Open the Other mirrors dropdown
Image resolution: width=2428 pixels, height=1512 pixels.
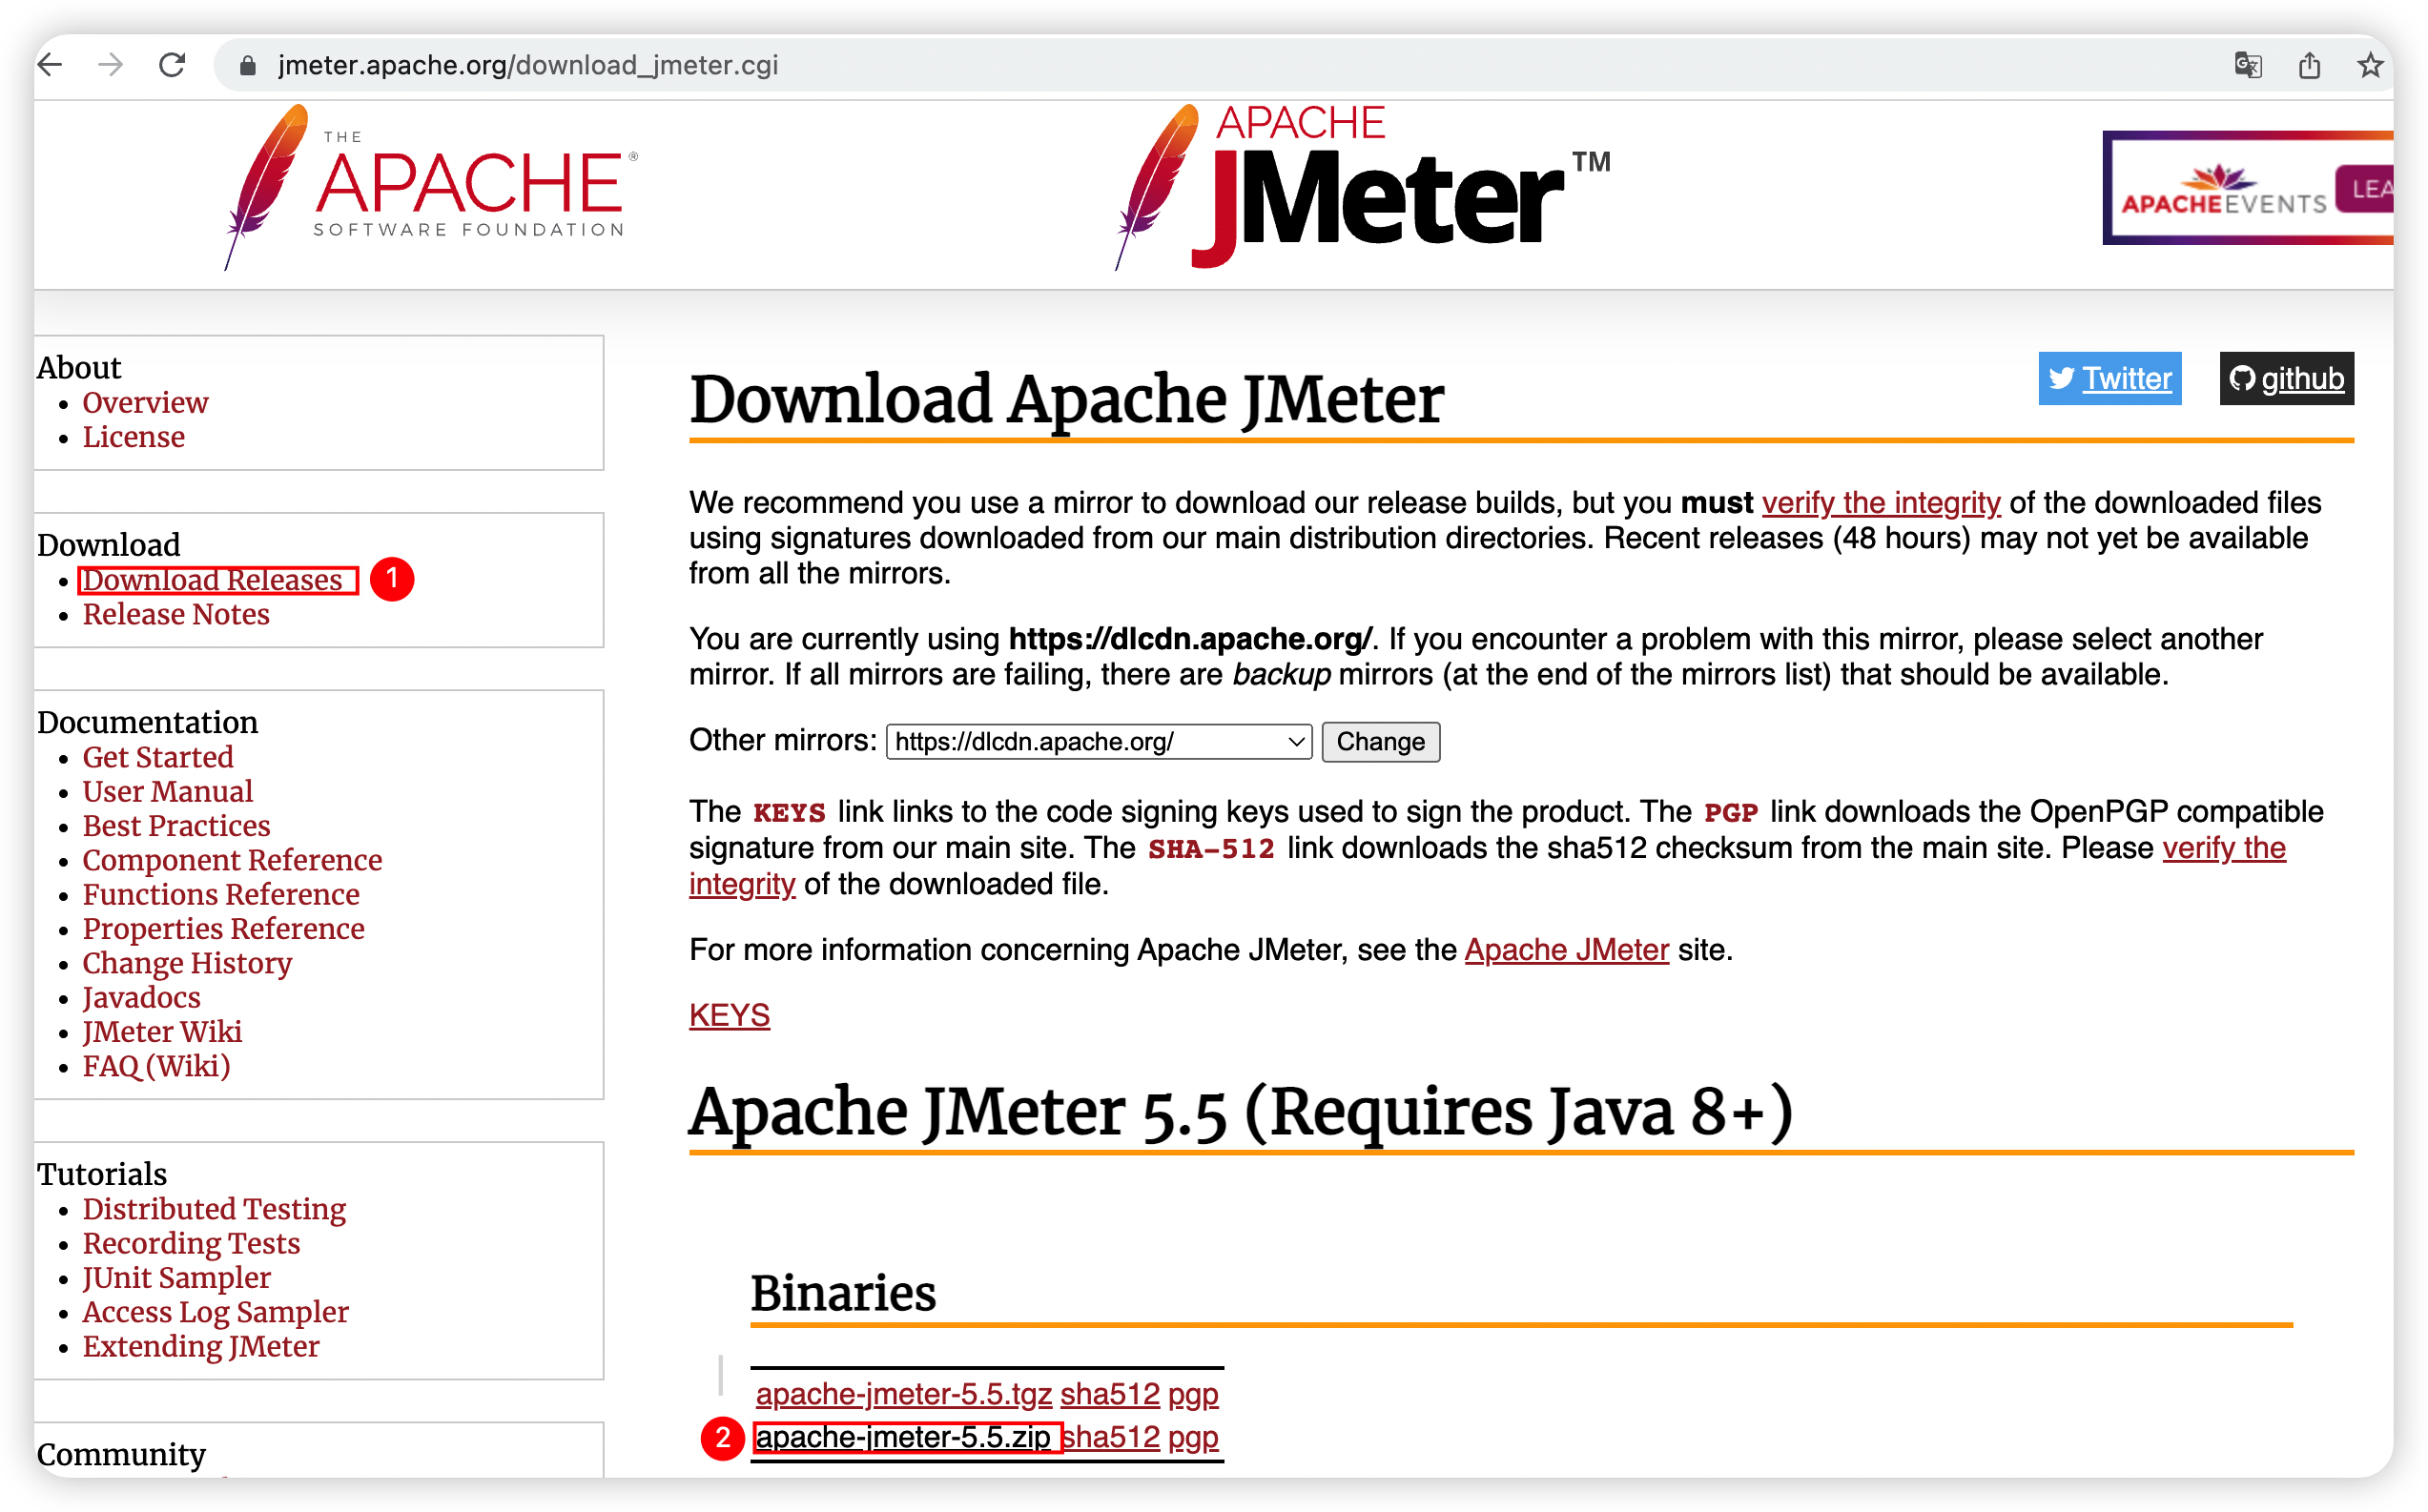pos(1098,742)
